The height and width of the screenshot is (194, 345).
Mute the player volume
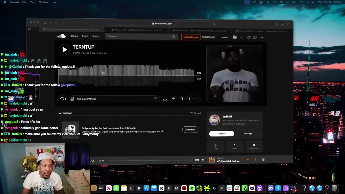click(x=203, y=160)
